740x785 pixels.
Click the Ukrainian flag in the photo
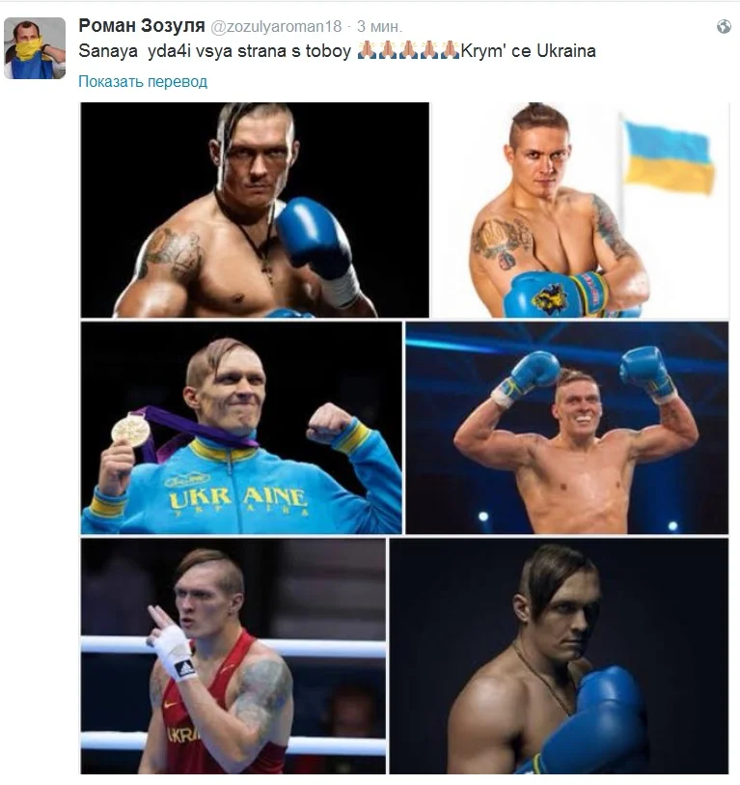(x=670, y=156)
